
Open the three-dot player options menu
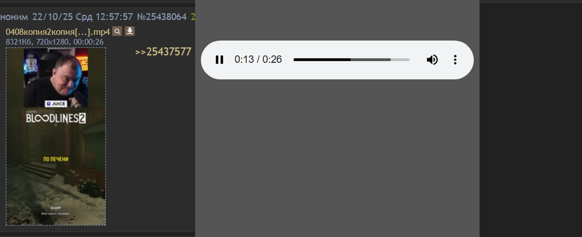455,59
